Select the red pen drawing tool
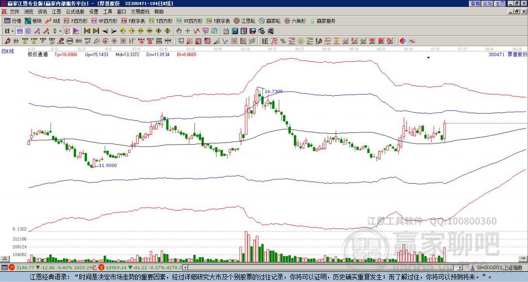 (x=7, y=41)
